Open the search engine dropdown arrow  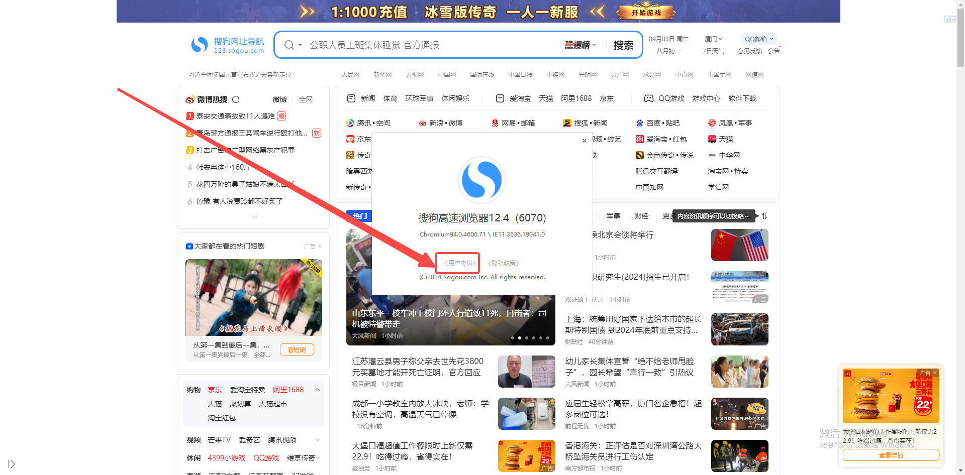[x=300, y=45]
